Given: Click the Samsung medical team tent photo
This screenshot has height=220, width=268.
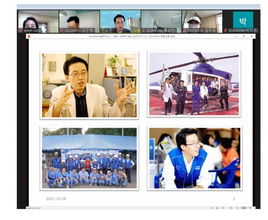Looking at the screenshot, I should 89,158.
